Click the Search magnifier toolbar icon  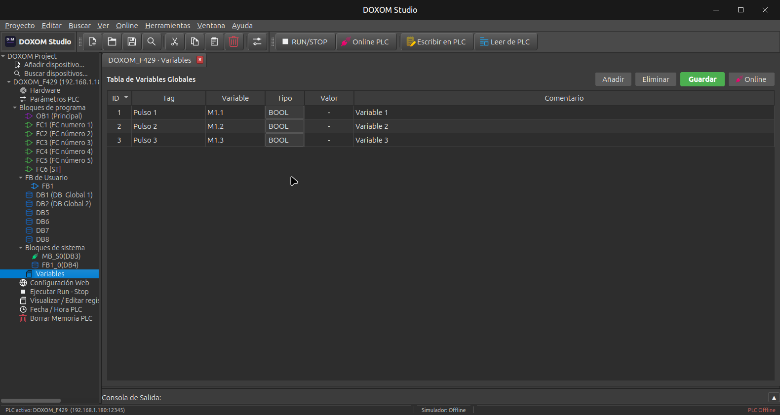pos(152,42)
